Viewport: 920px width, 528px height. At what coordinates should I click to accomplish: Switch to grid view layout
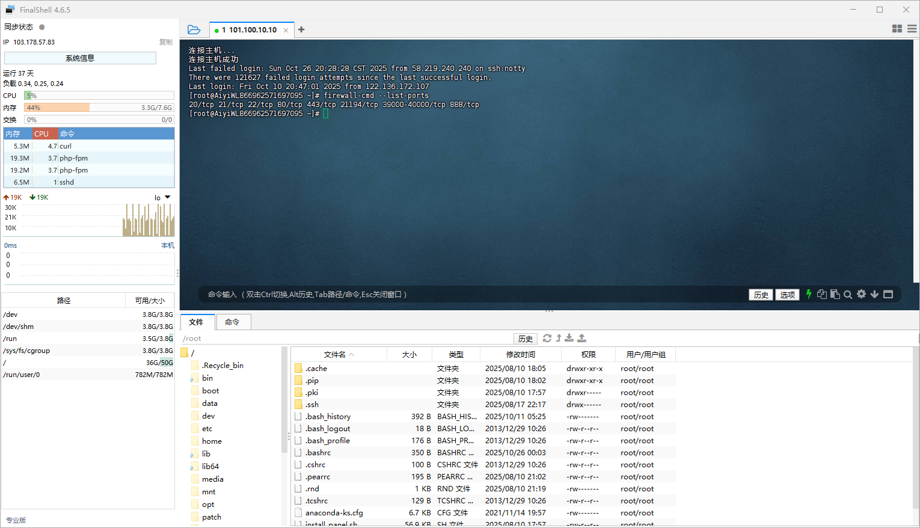pyautogui.click(x=897, y=28)
